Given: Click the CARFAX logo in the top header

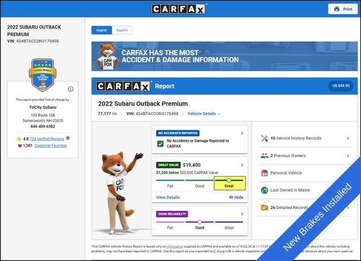Looking at the screenshot, I should pos(179,9).
